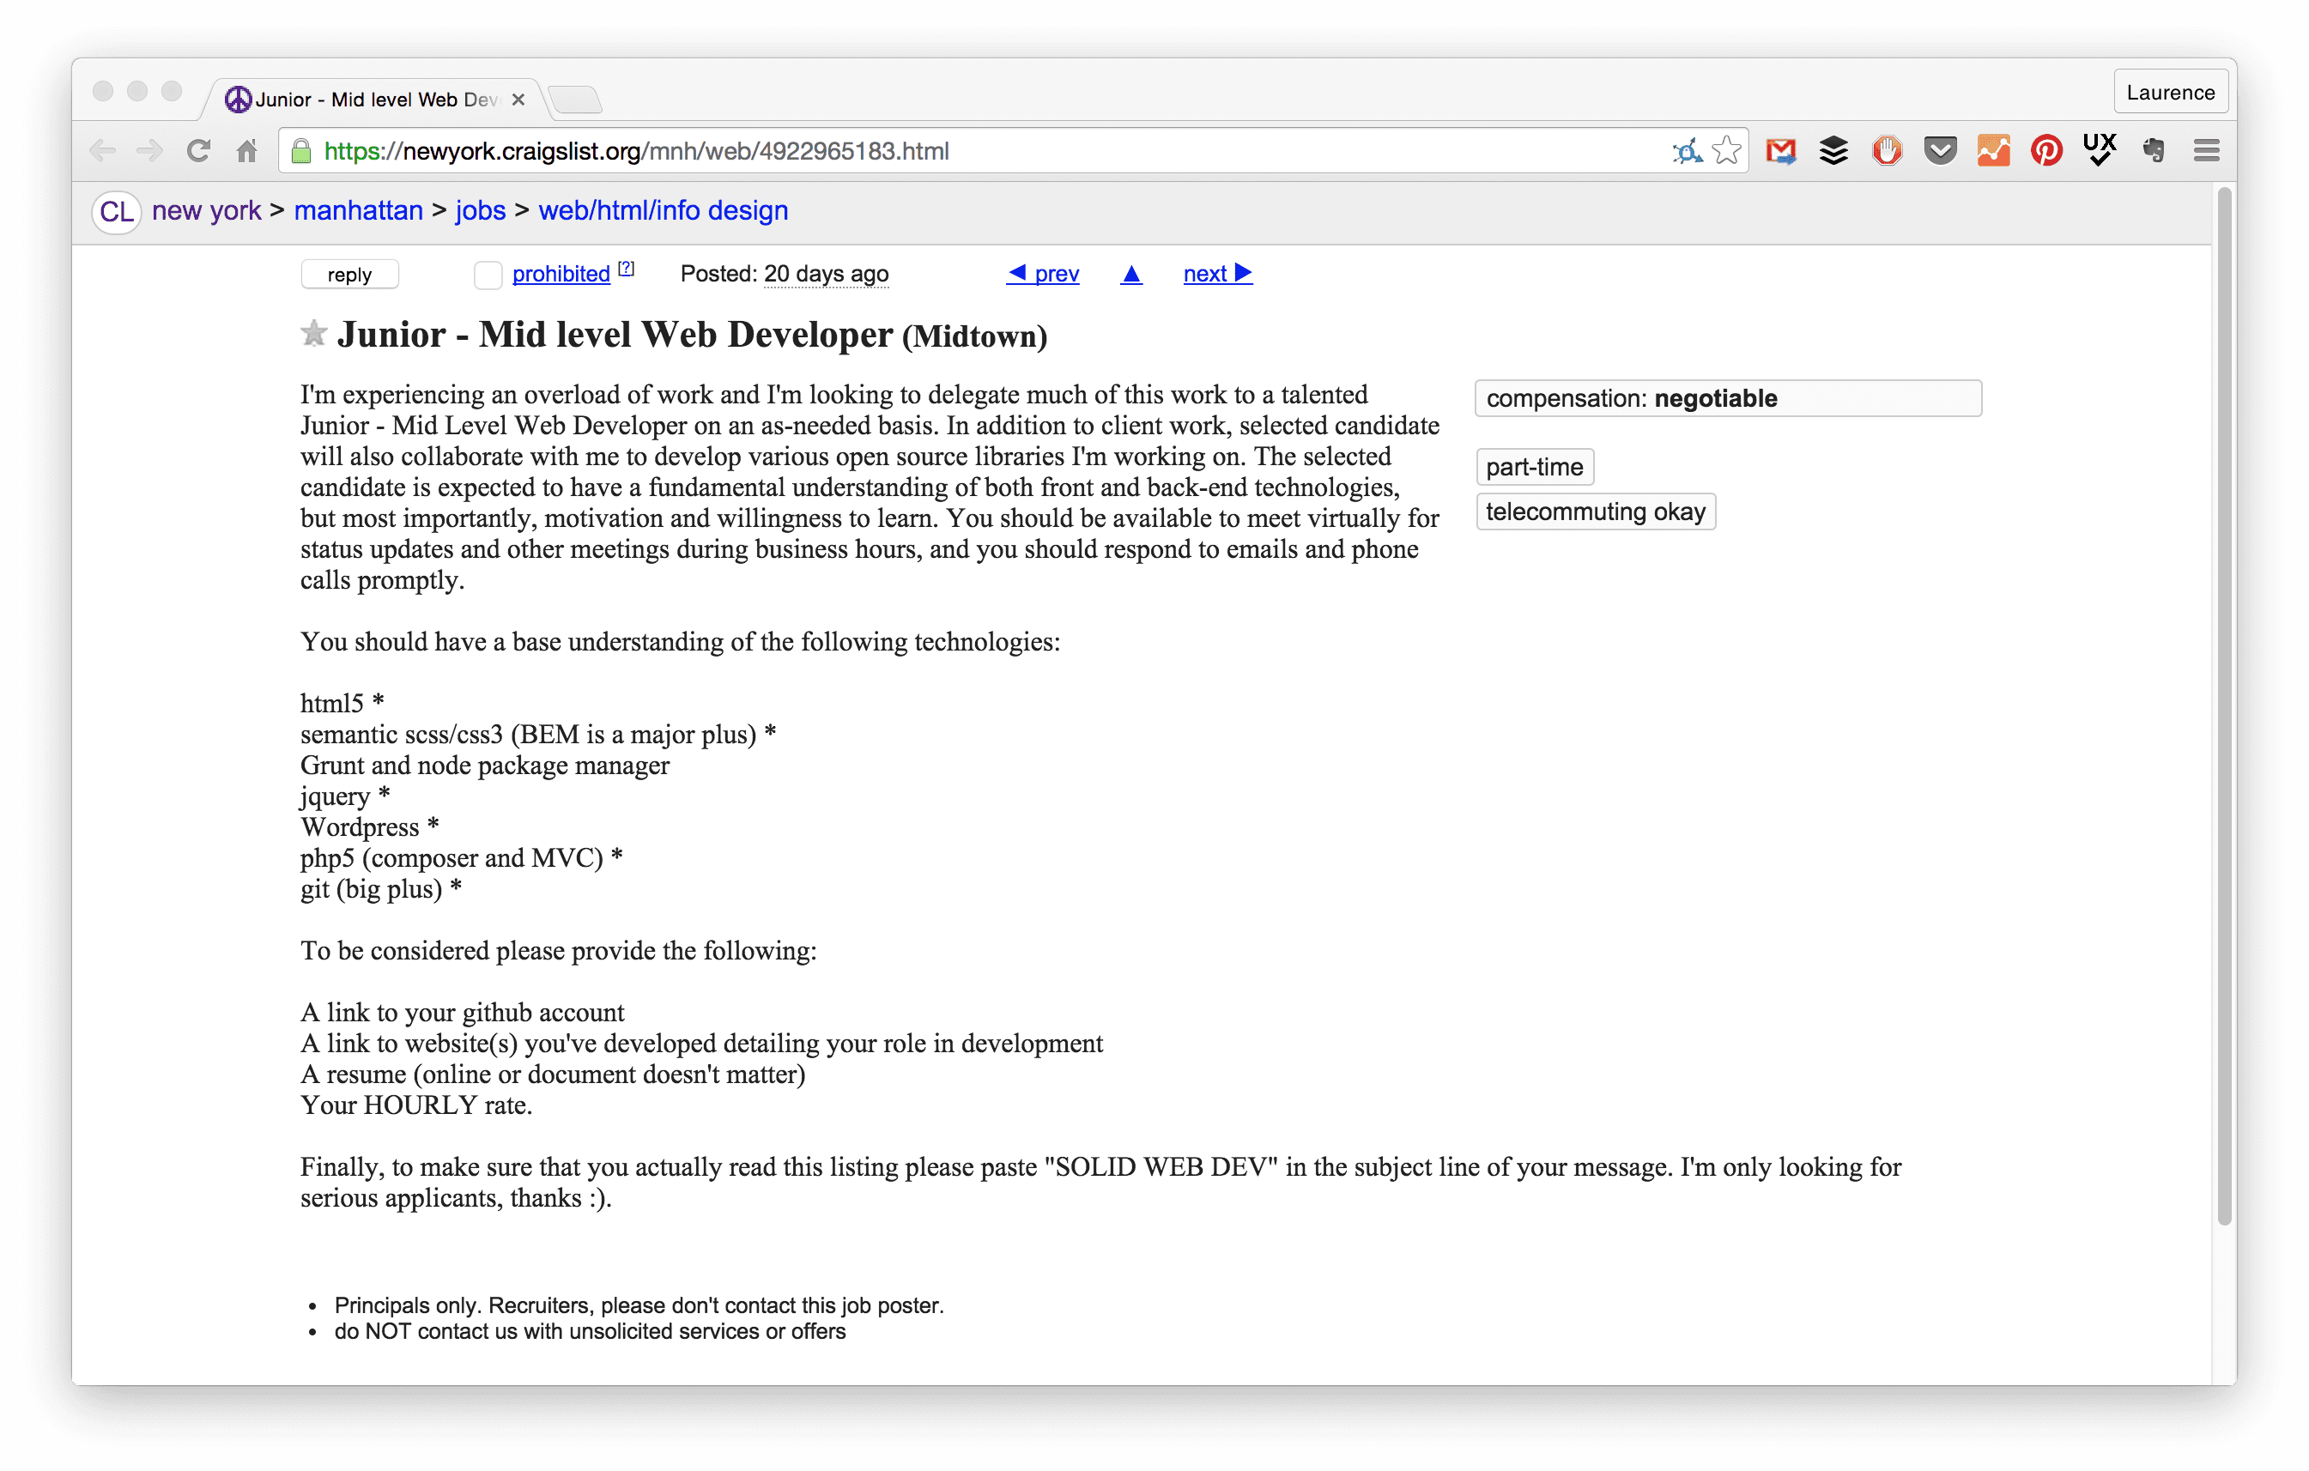Screen dimensions: 2309x1471
Task: Toggle the prohibited checkbox on listing
Action: 488,275
